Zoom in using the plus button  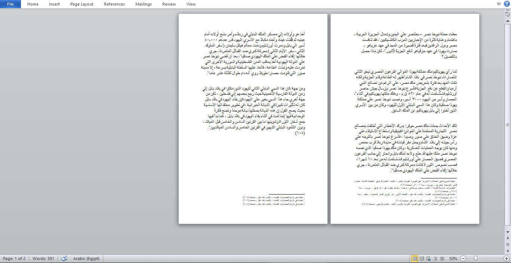506,258
